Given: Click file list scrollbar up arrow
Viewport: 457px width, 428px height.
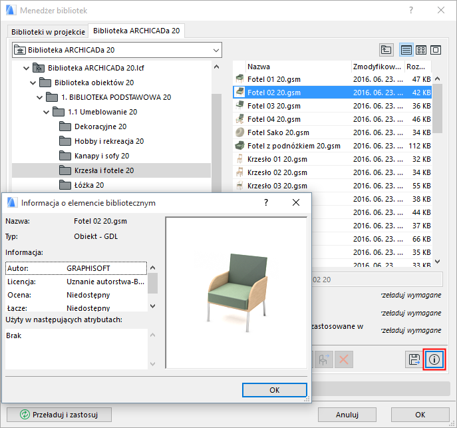Looking at the screenshot, I should [437, 79].
